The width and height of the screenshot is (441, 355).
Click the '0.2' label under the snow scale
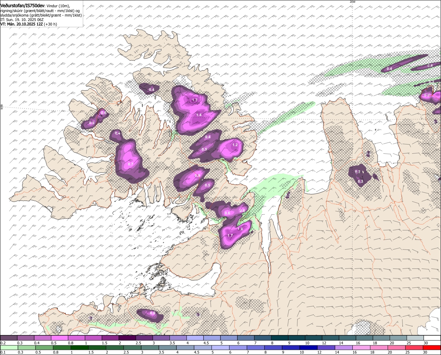tap(3, 343)
